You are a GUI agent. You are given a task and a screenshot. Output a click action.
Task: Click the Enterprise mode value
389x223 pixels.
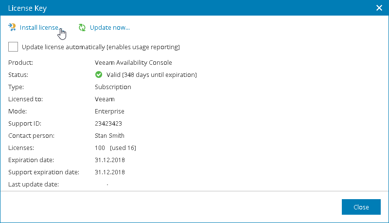(109, 111)
